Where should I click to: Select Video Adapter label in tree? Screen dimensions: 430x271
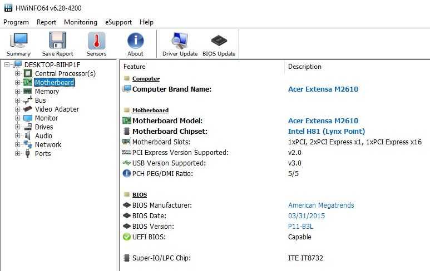(57, 109)
